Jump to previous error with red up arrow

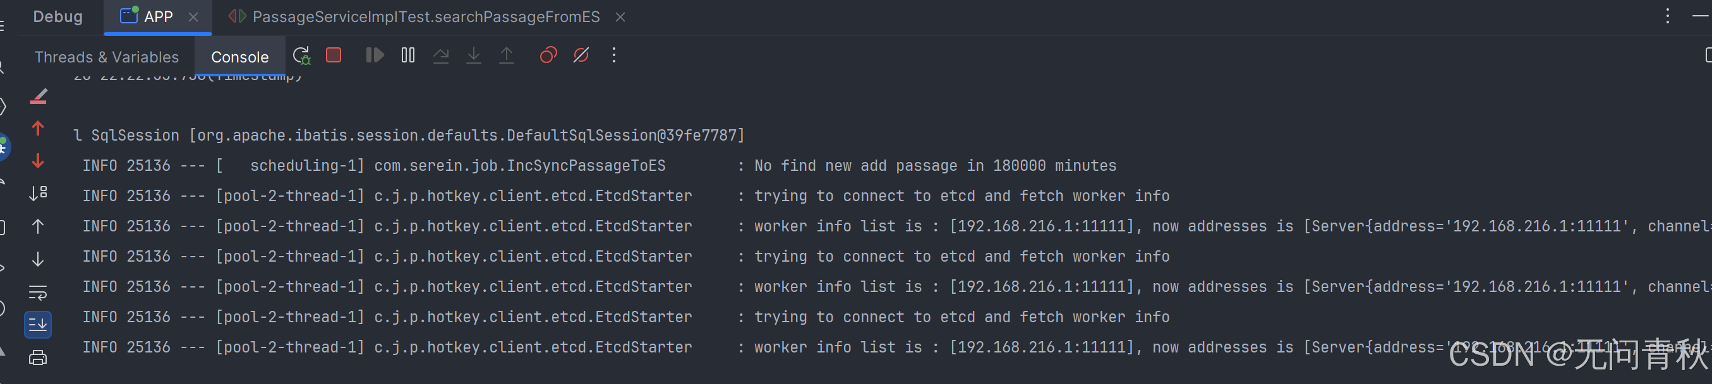pyautogui.click(x=38, y=128)
